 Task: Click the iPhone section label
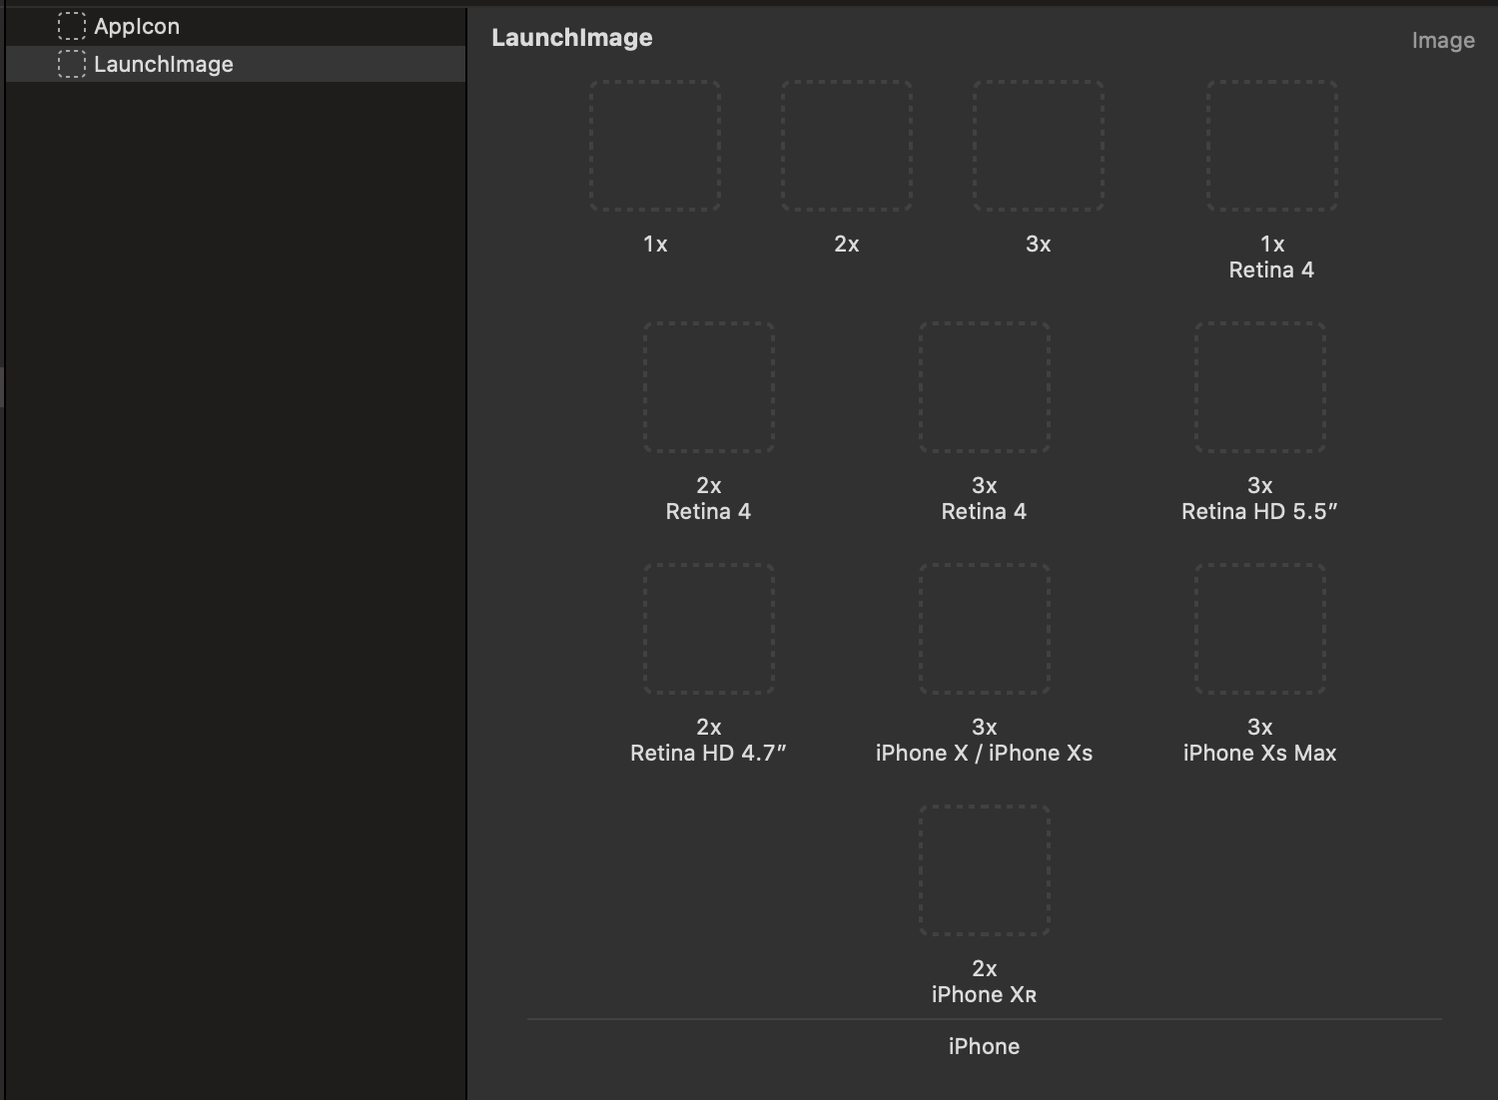[x=985, y=1046]
